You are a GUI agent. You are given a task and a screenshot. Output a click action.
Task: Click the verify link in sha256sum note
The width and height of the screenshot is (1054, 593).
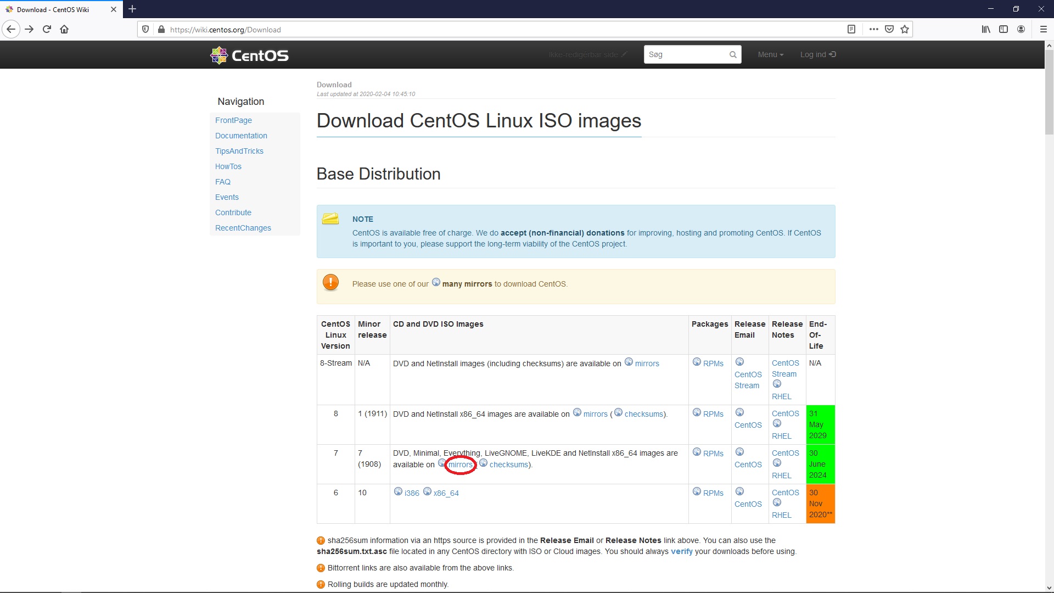tap(681, 551)
